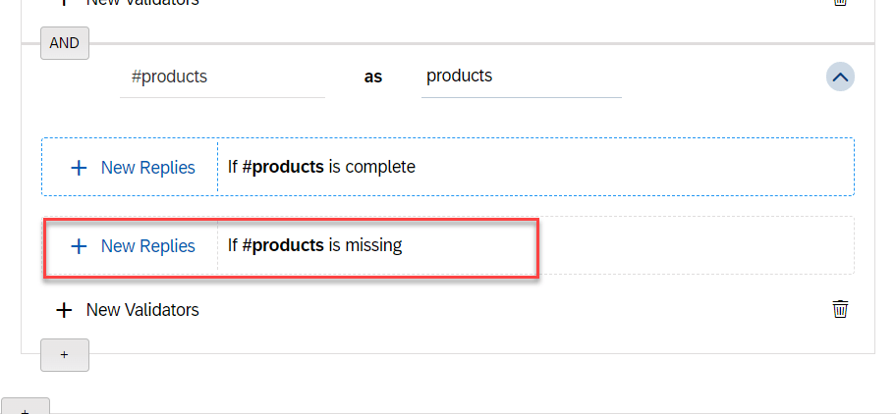The width and height of the screenshot is (896, 414).
Task: Click the products alias input field
Action: coord(521,77)
